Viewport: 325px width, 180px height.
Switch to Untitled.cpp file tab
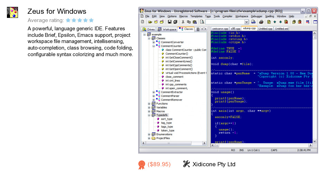point(265,29)
